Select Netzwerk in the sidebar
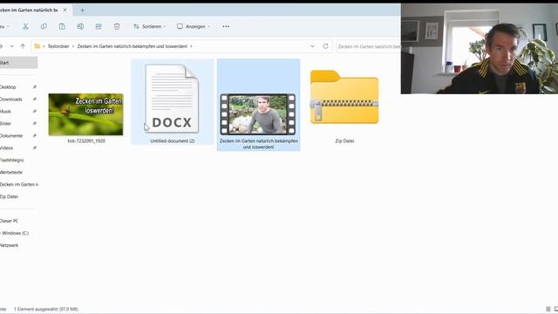This screenshot has height=314, width=558. [x=9, y=245]
